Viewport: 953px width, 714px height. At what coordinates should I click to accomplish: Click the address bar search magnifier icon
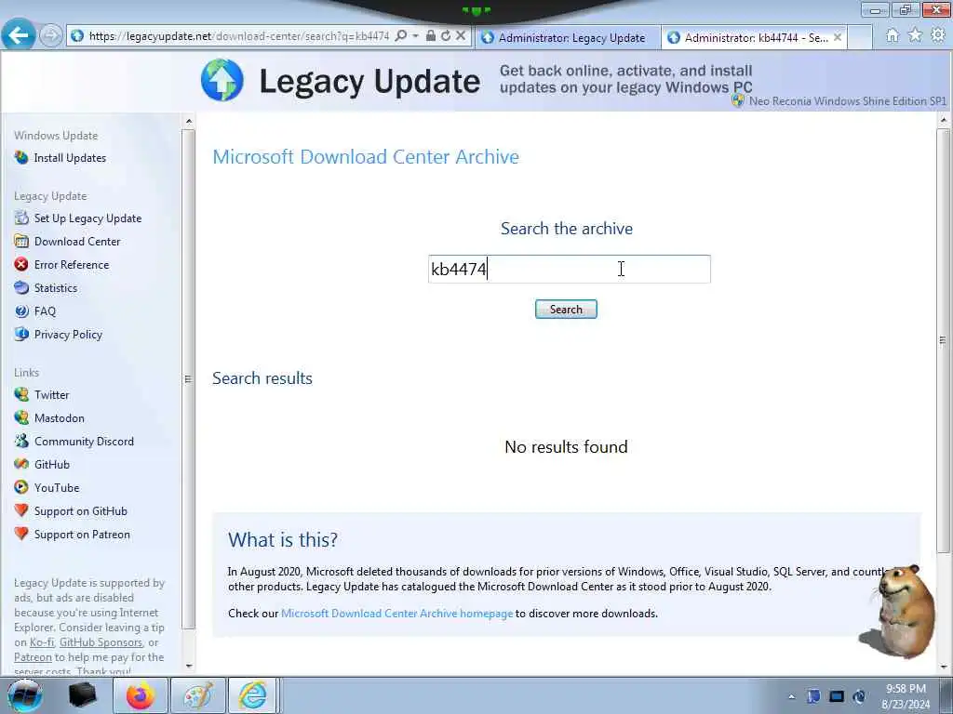(x=400, y=36)
